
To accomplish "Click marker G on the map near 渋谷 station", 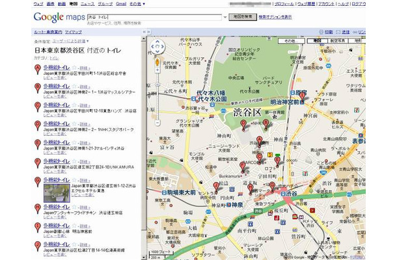I will (x=272, y=187).
